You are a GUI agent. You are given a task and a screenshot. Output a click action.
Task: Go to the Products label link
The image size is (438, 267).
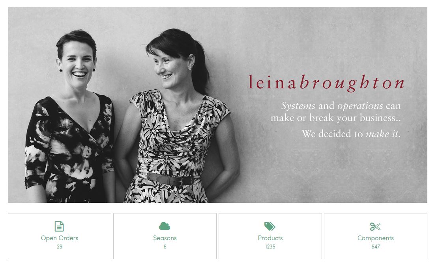click(270, 238)
